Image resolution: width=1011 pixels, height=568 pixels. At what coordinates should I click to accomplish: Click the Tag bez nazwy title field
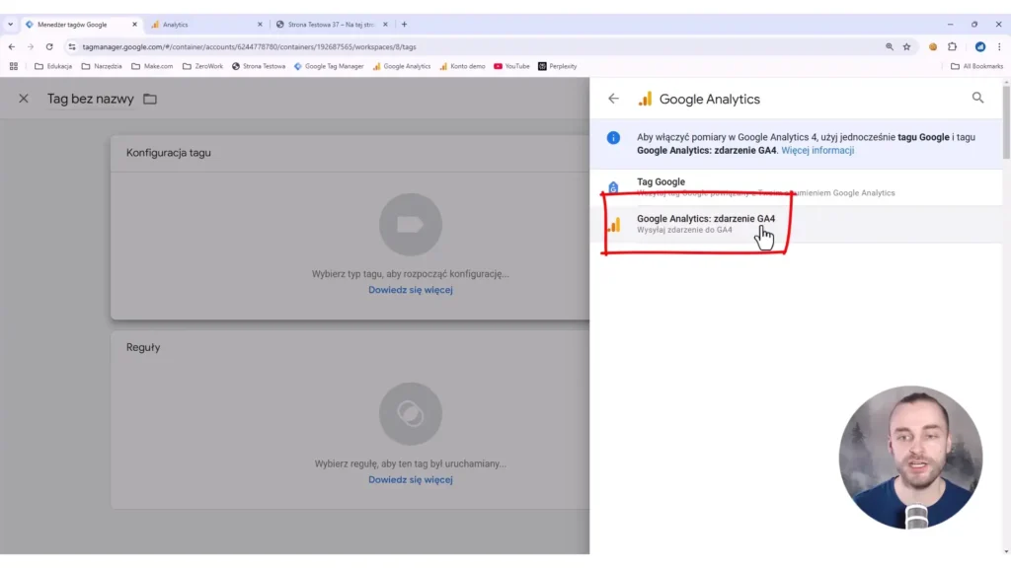[x=90, y=100]
